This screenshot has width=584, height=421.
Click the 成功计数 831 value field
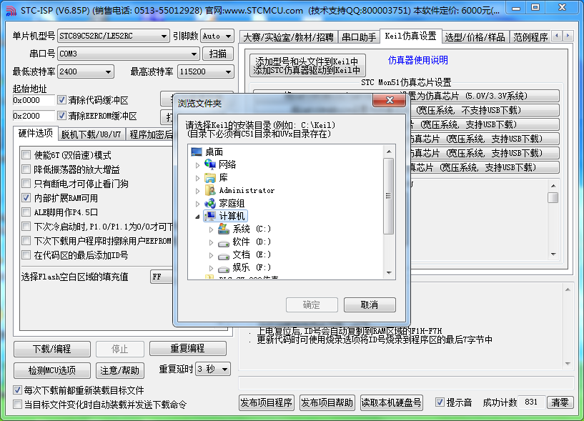531,402
